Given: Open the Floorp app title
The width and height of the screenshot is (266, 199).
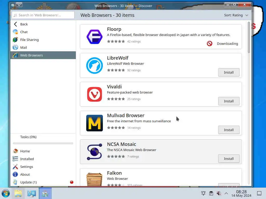Looking at the screenshot, I should [114, 29].
